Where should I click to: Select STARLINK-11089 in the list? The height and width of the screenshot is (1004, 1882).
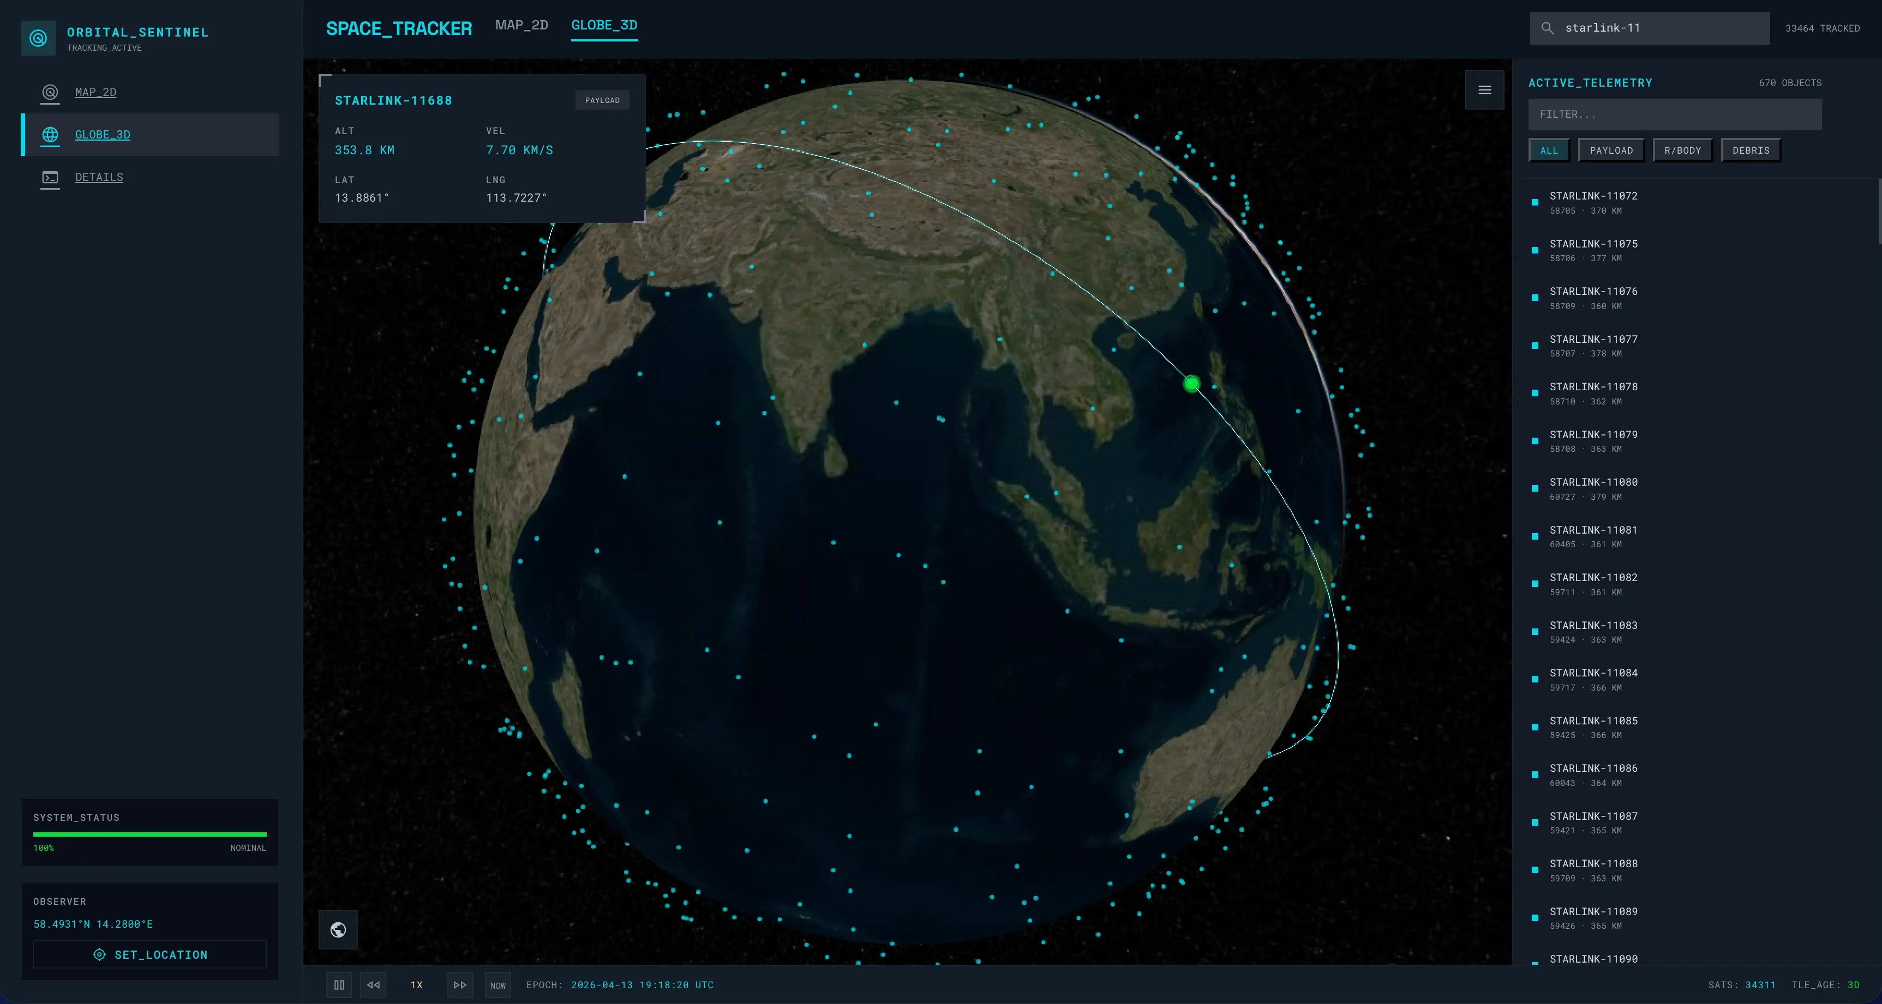point(1695,918)
